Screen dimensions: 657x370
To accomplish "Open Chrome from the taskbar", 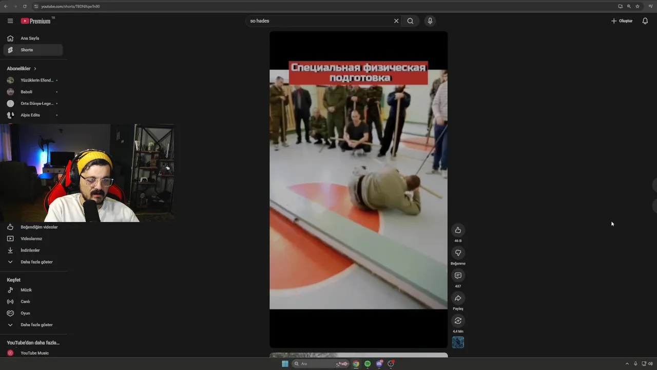I will (356, 364).
